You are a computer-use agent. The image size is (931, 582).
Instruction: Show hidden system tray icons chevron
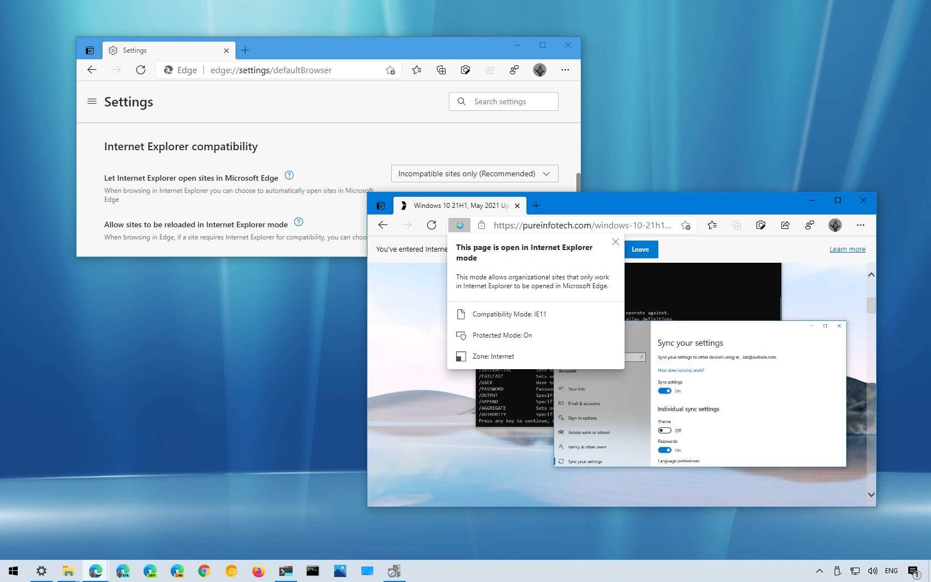[820, 571]
